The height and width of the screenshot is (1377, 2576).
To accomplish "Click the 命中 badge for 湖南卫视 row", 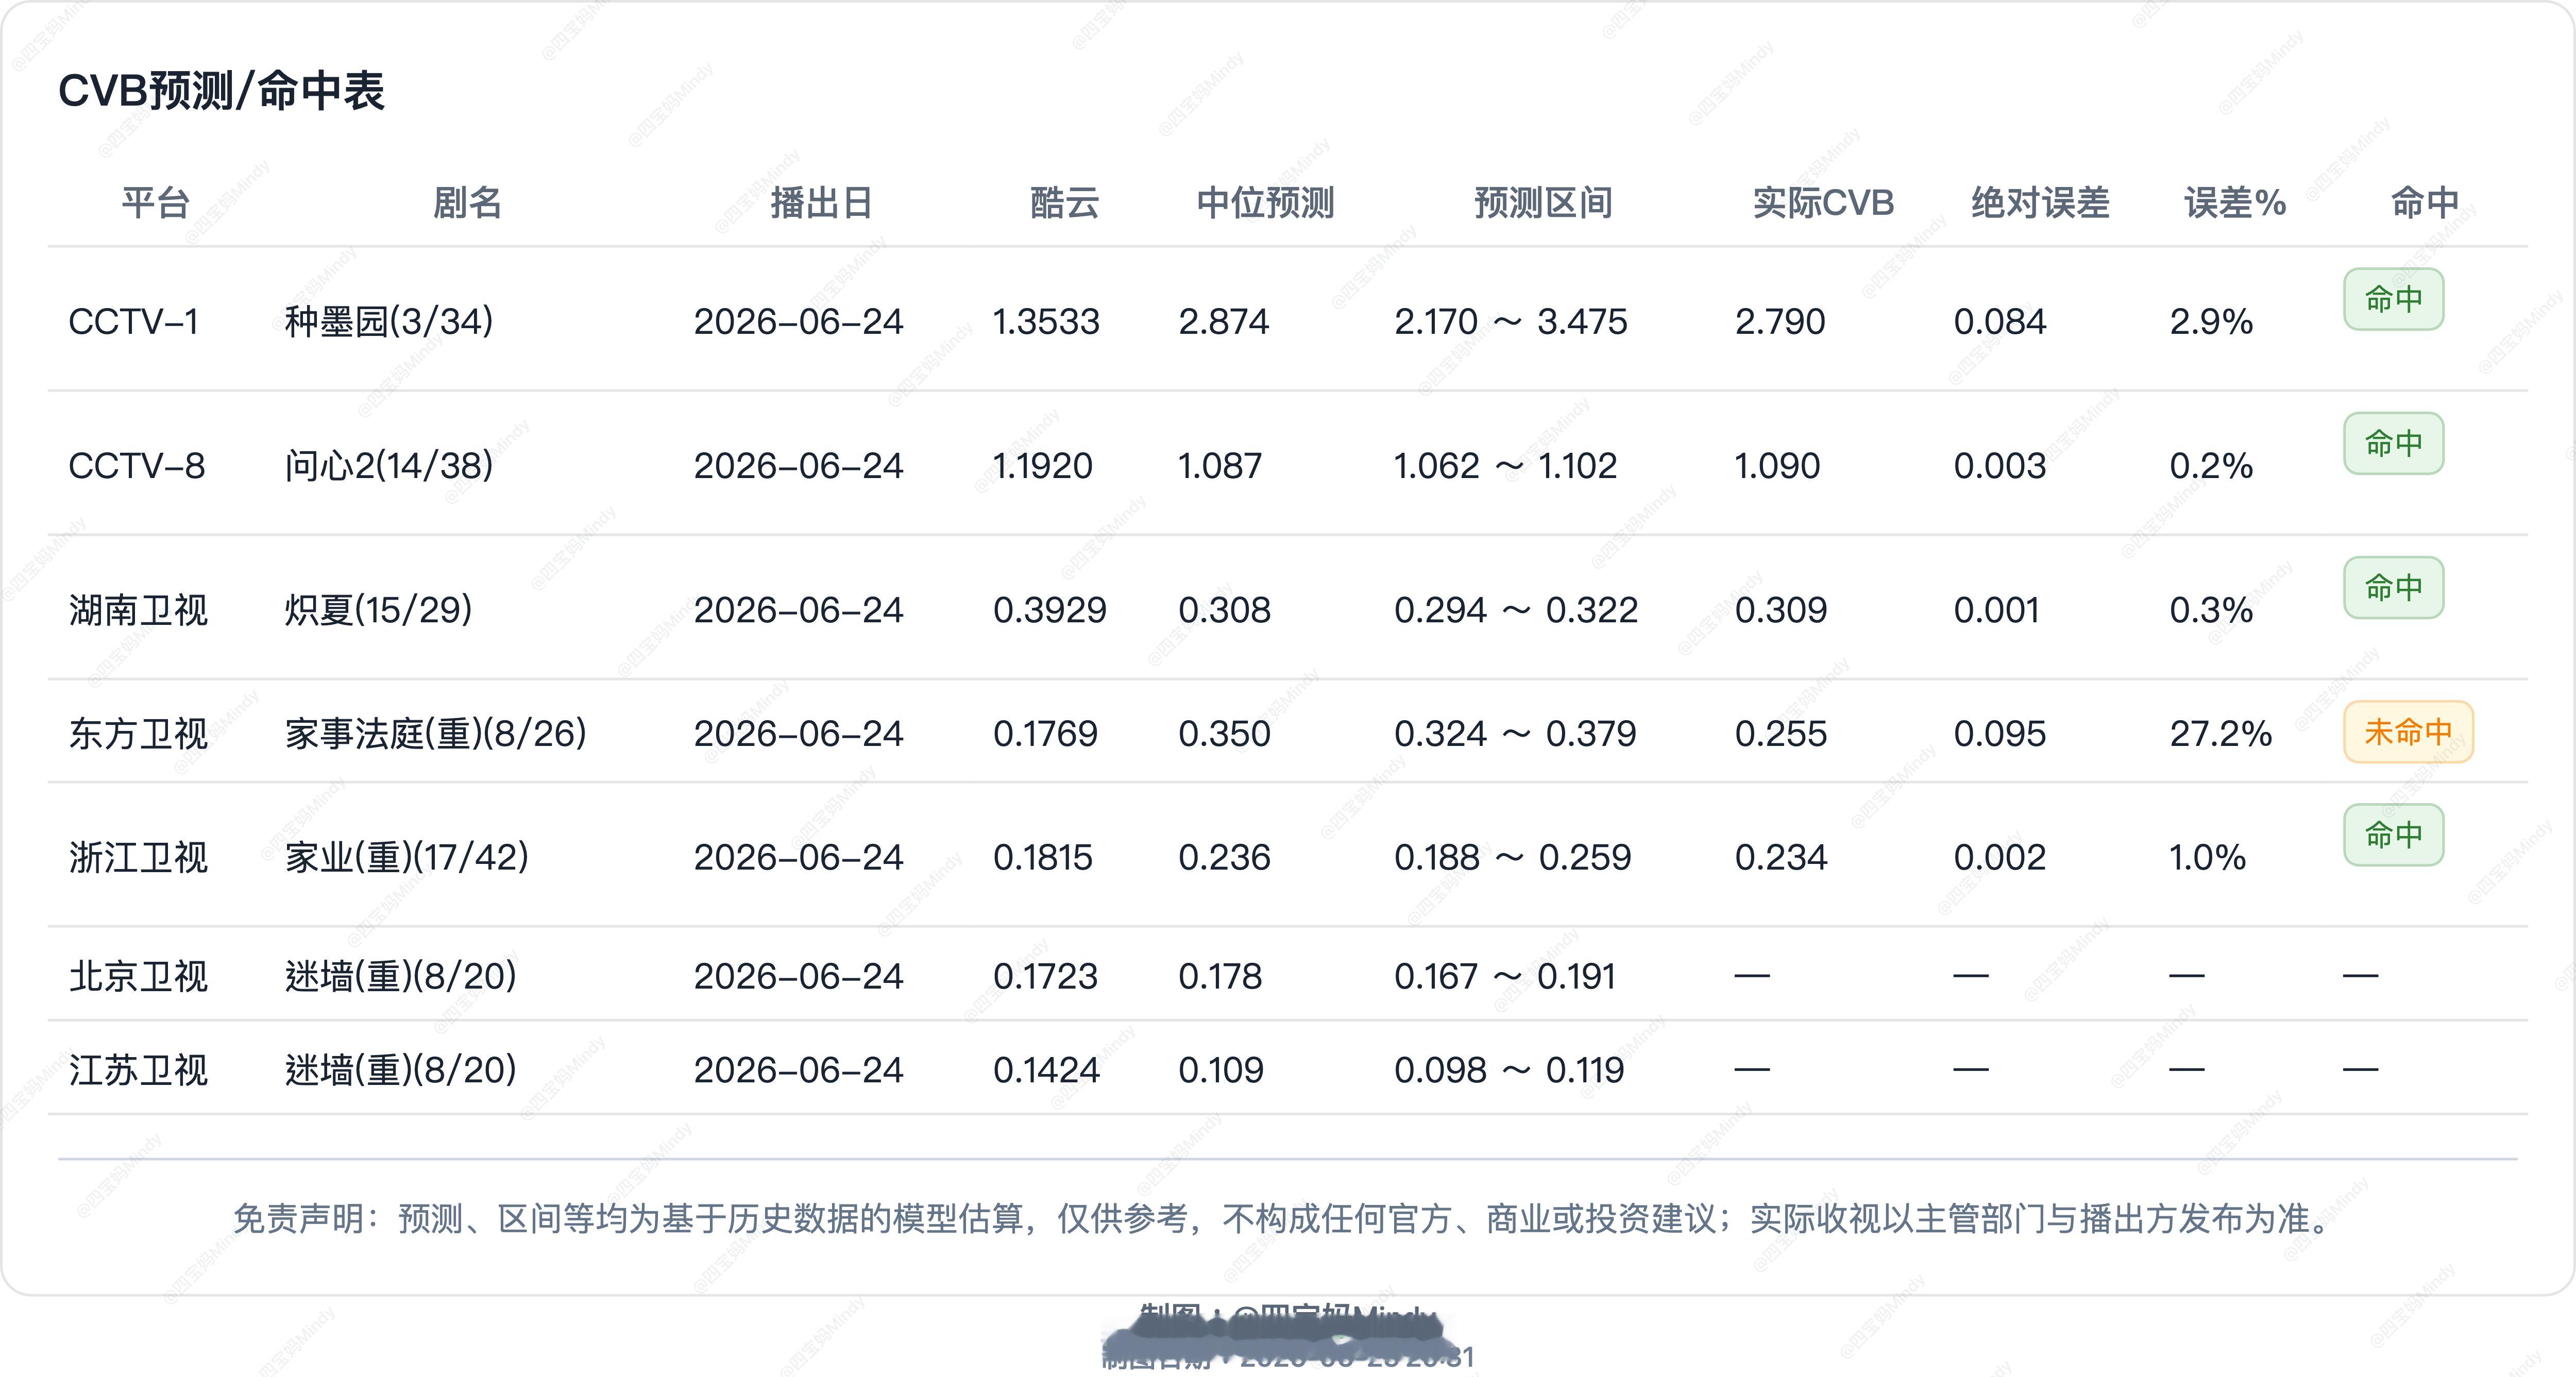I will (x=2393, y=587).
